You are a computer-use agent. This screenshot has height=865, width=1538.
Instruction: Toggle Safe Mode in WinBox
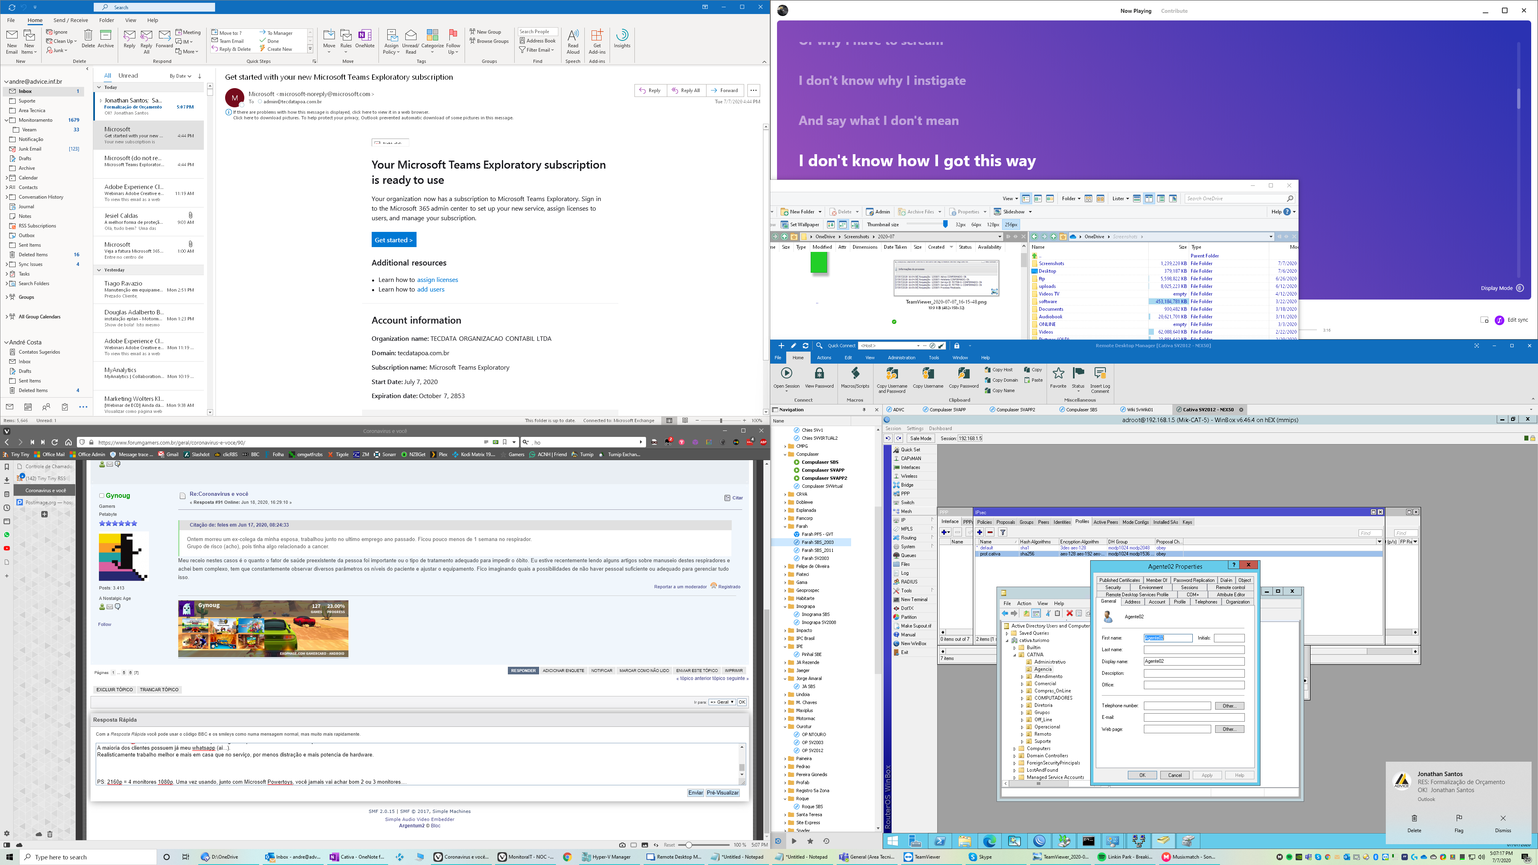tap(921, 438)
